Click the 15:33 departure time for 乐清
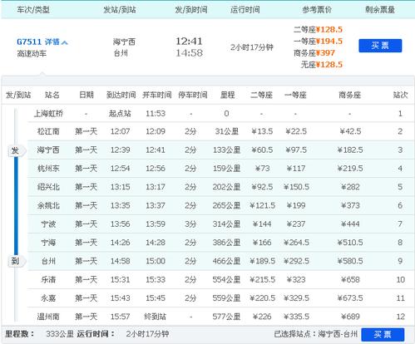 156,280
